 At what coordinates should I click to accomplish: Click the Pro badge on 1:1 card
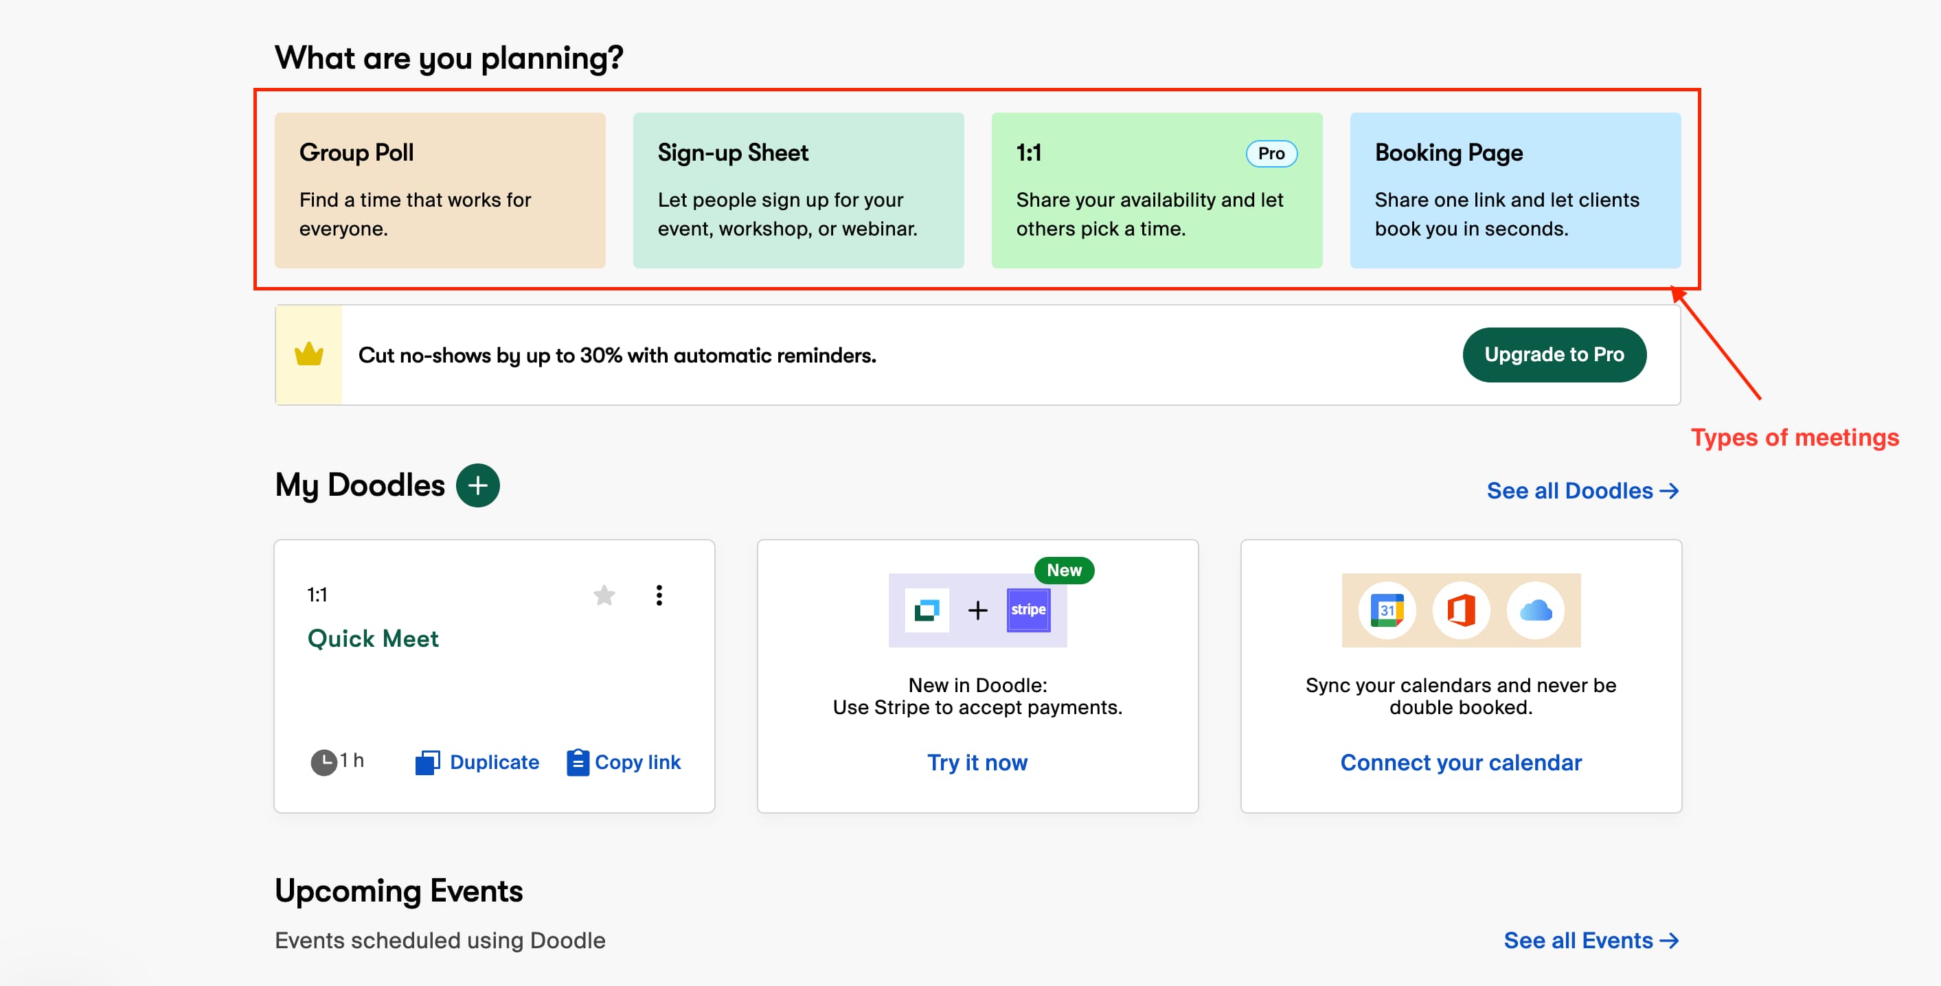(1271, 154)
